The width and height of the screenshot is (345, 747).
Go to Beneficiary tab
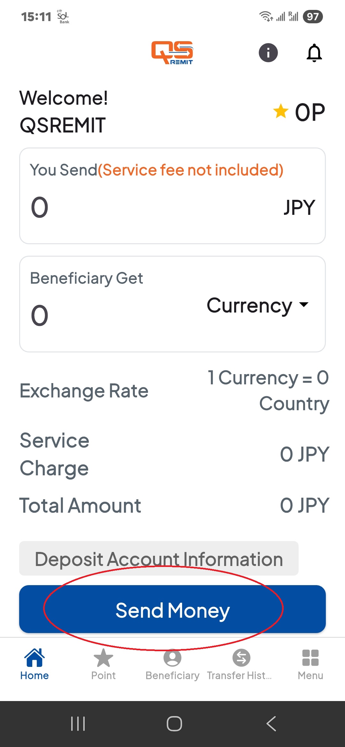click(x=172, y=664)
